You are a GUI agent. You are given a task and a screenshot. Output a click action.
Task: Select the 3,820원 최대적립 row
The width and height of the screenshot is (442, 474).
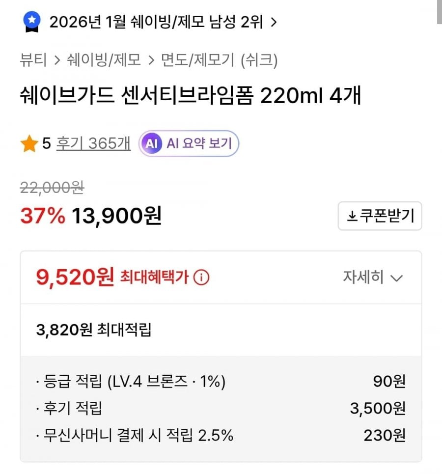tap(94, 330)
